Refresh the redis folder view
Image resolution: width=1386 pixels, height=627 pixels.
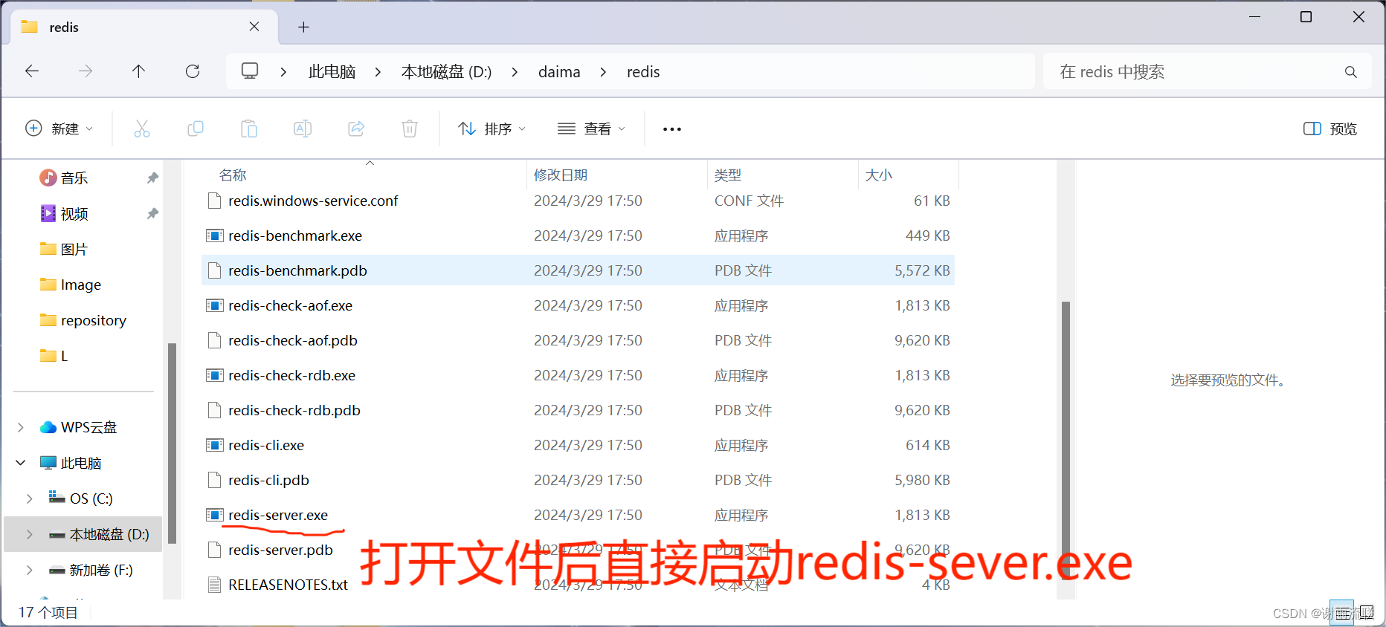coord(193,71)
